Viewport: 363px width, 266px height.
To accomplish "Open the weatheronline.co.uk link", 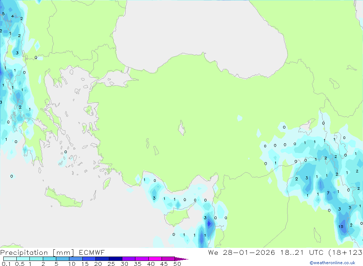I will (333, 263).
